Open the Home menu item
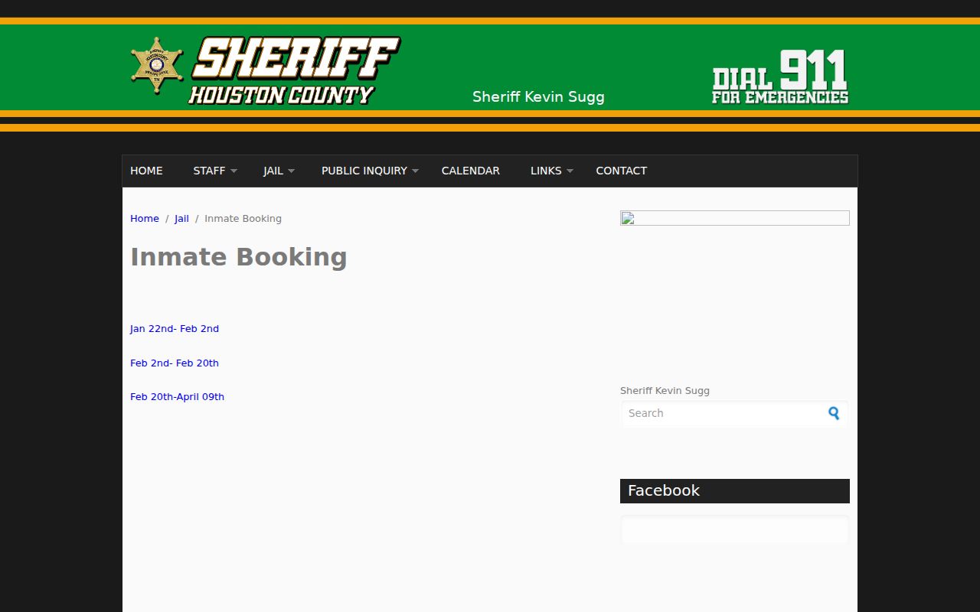The image size is (980, 612). [x=146, y=171]
